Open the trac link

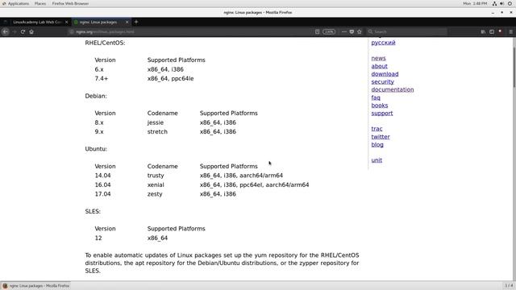point(377,129)
